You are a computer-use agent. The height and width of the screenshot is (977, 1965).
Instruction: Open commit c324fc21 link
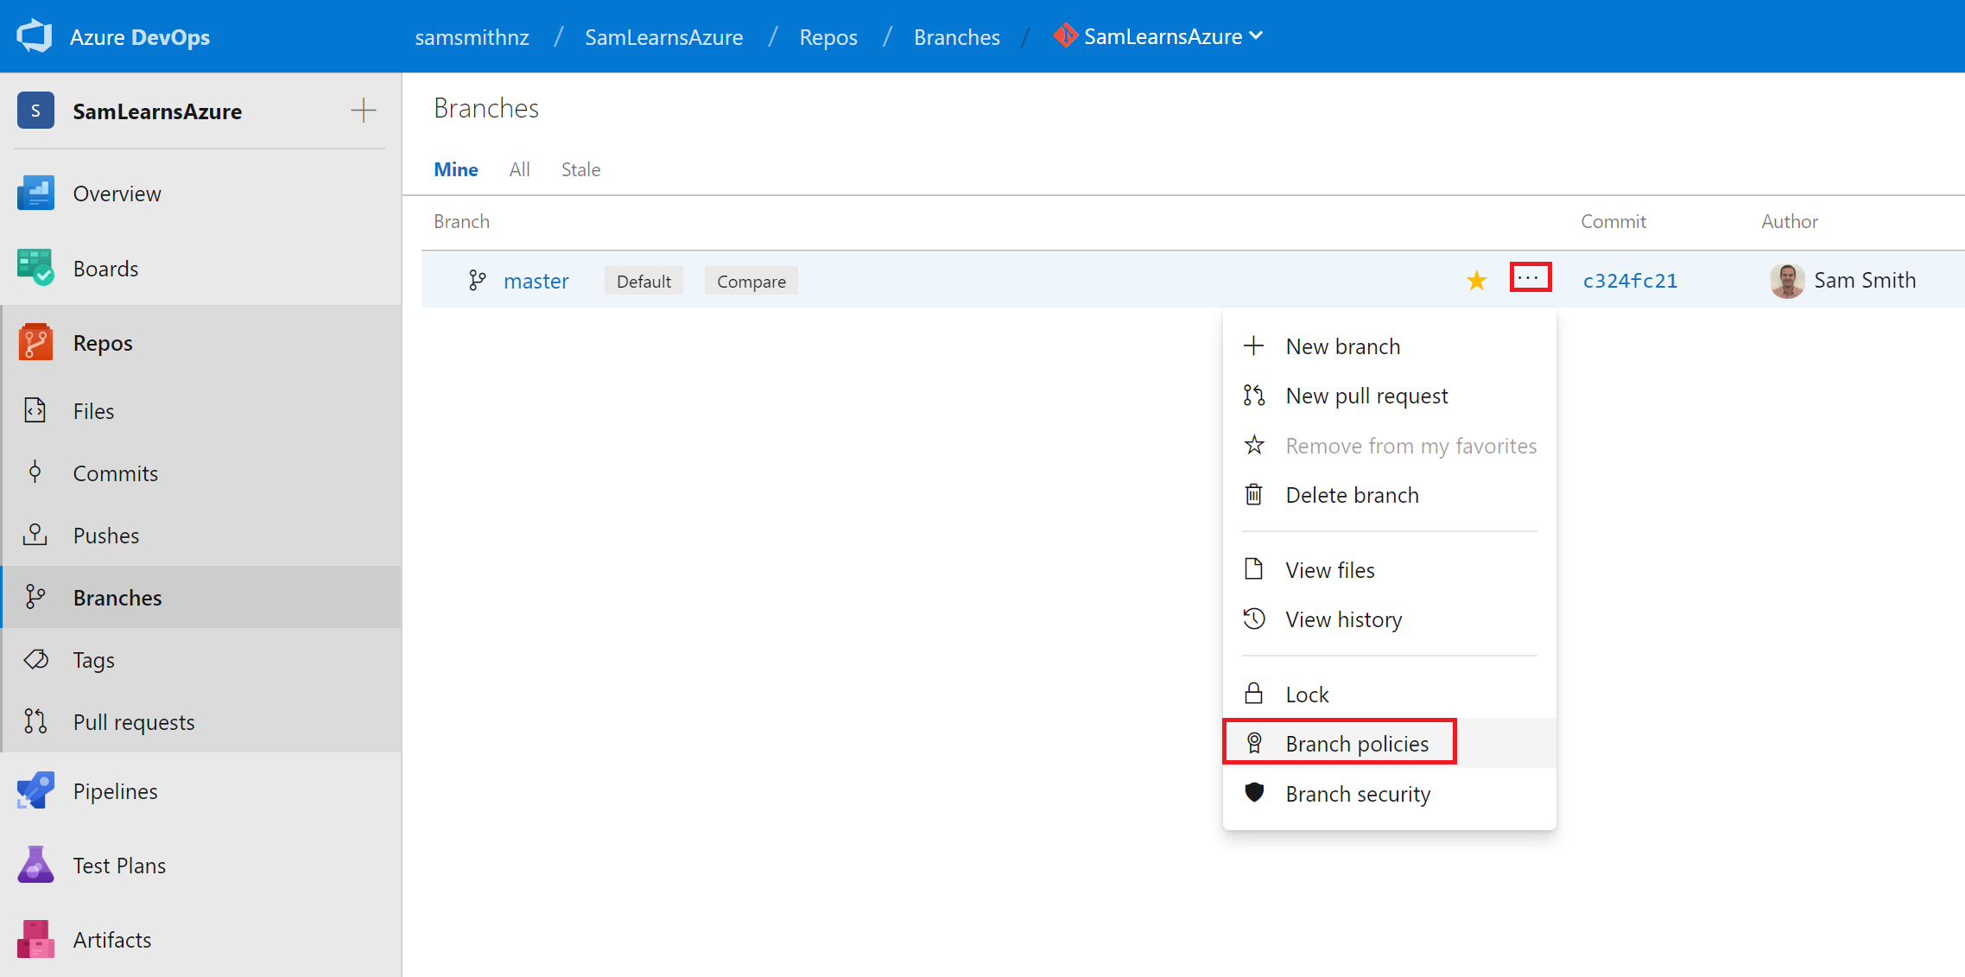point(1629,281)
